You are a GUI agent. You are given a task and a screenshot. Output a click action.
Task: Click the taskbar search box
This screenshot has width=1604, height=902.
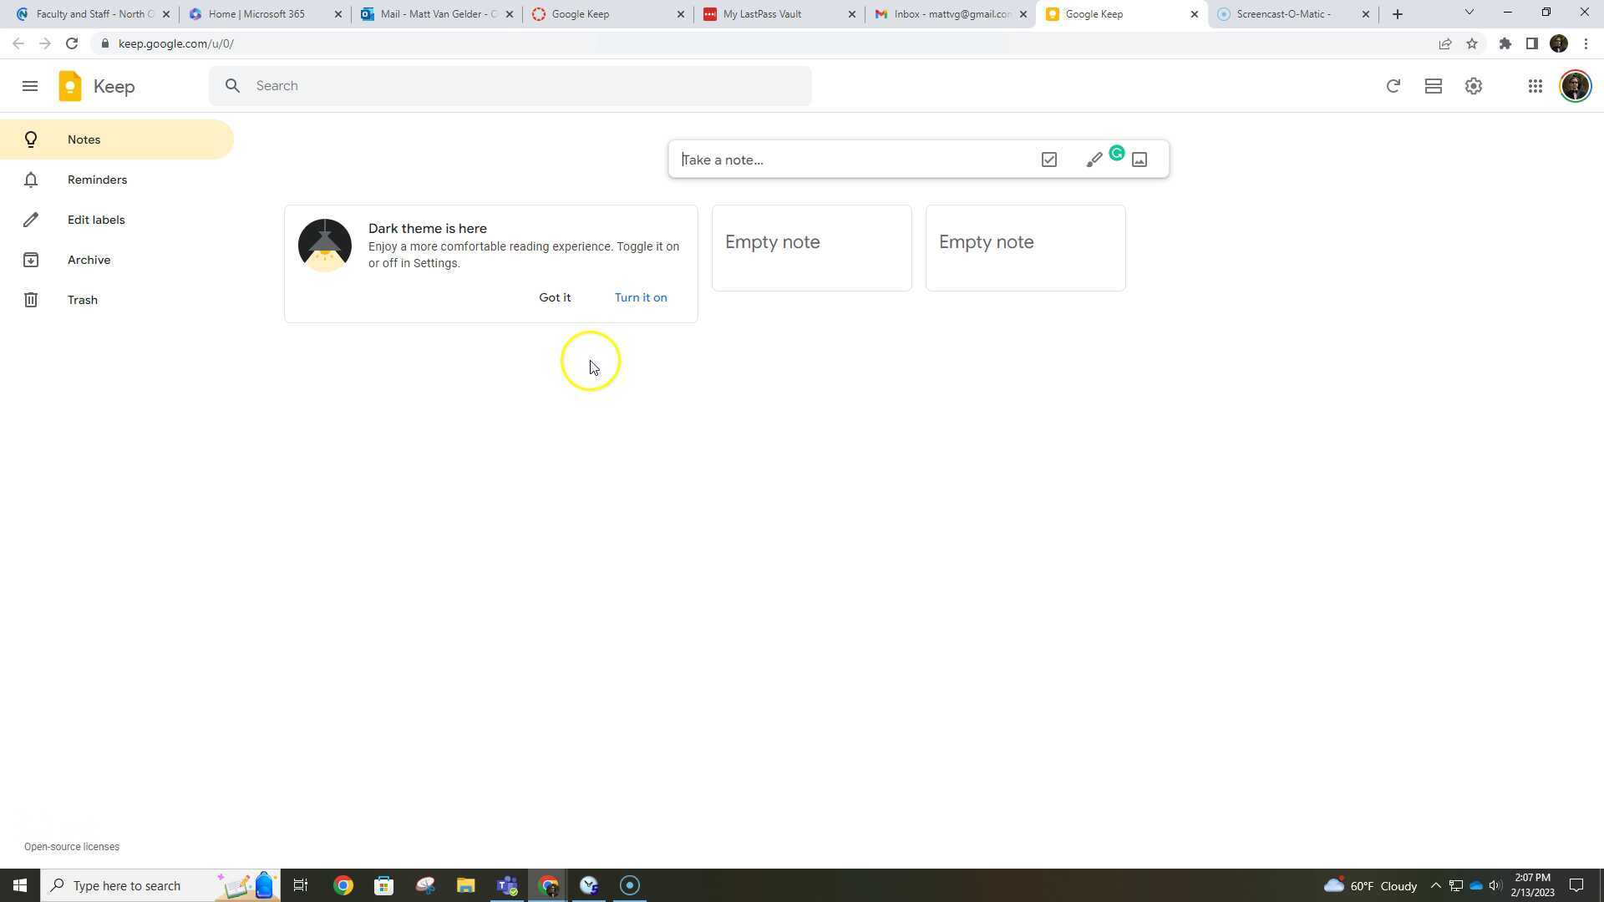(x=160, y=885)
